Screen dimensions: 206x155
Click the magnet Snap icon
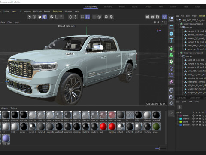coord(70,17)
